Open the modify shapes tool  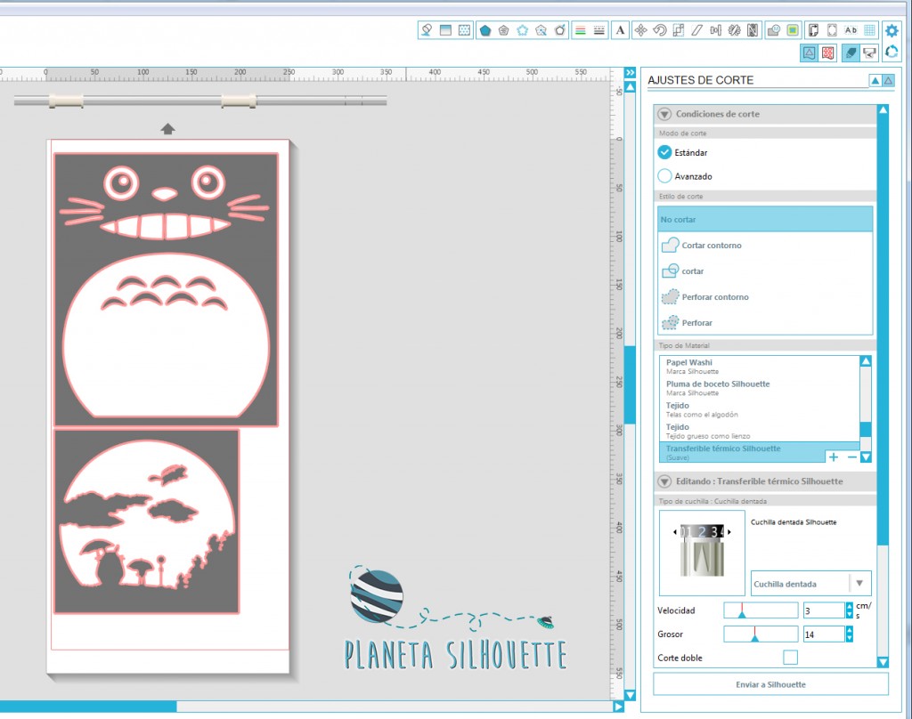[774, 30]
